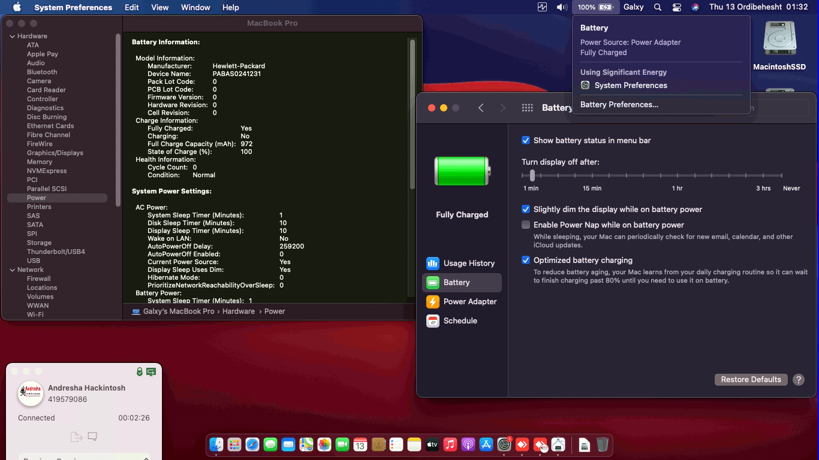The height and width of the screenshot is (460, 819).
Task: Open Reminders from the dock
Action: pyautogui.click(x=396, y=444)
